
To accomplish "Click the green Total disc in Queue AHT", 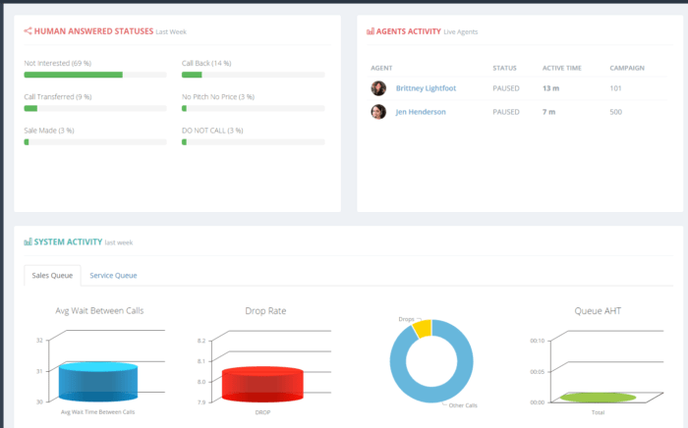I will point(598,398).
